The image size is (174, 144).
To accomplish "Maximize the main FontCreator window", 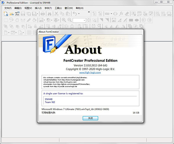I will tap(162, 2).
